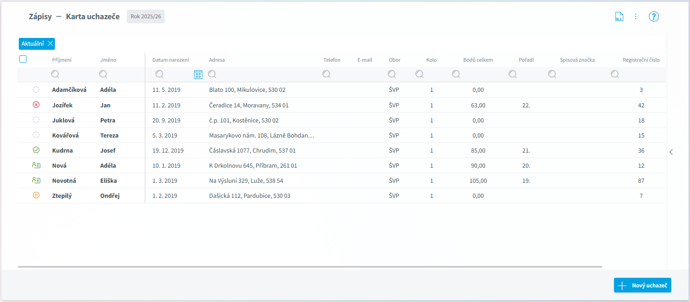Screen dimensions: 690x302
Task: Click the red rejected icon for Jozífek
Action: coord(36,105)
